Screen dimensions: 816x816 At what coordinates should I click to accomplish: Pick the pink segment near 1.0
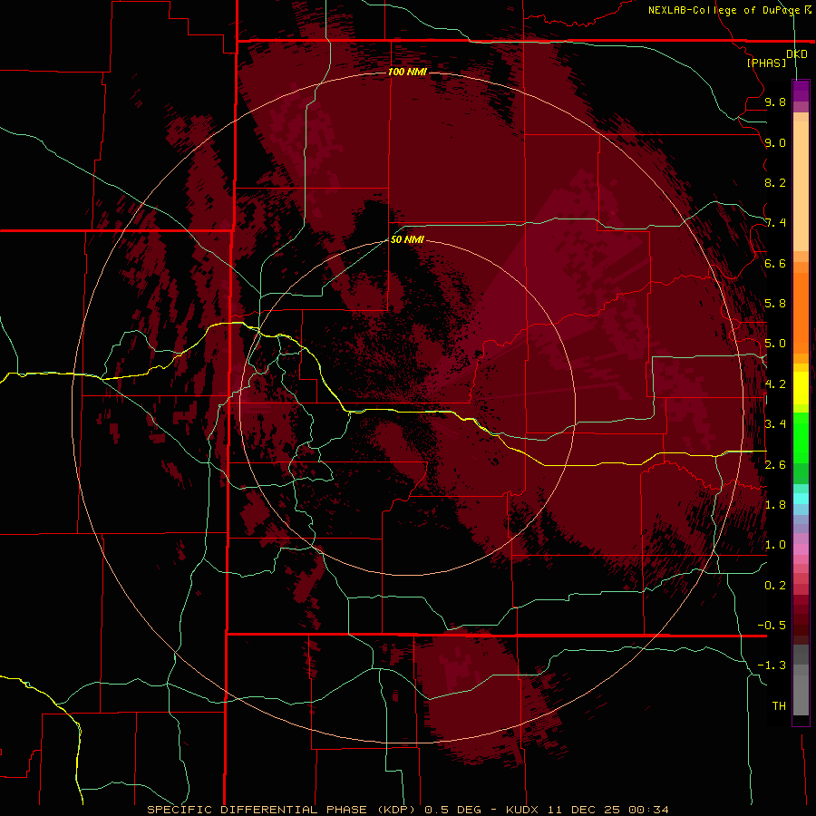pos(801,549)
